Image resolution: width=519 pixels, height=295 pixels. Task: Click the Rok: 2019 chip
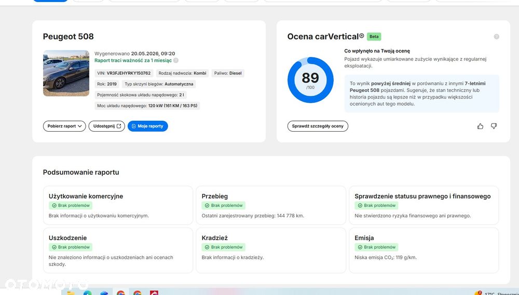point(106,84)
